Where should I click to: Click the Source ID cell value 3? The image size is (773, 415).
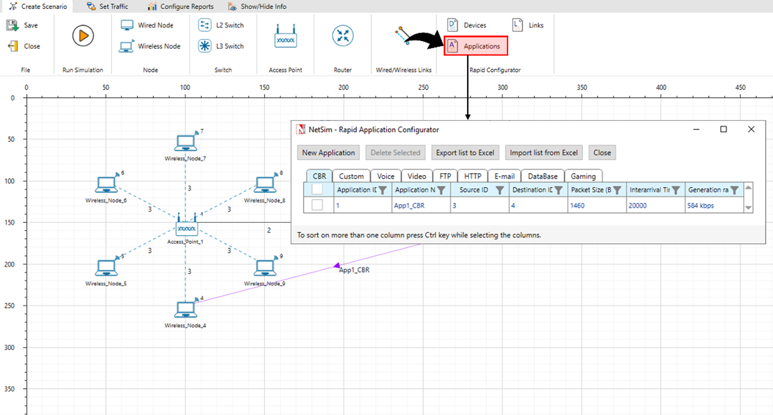pyautogui.click(x=480, y=205)
